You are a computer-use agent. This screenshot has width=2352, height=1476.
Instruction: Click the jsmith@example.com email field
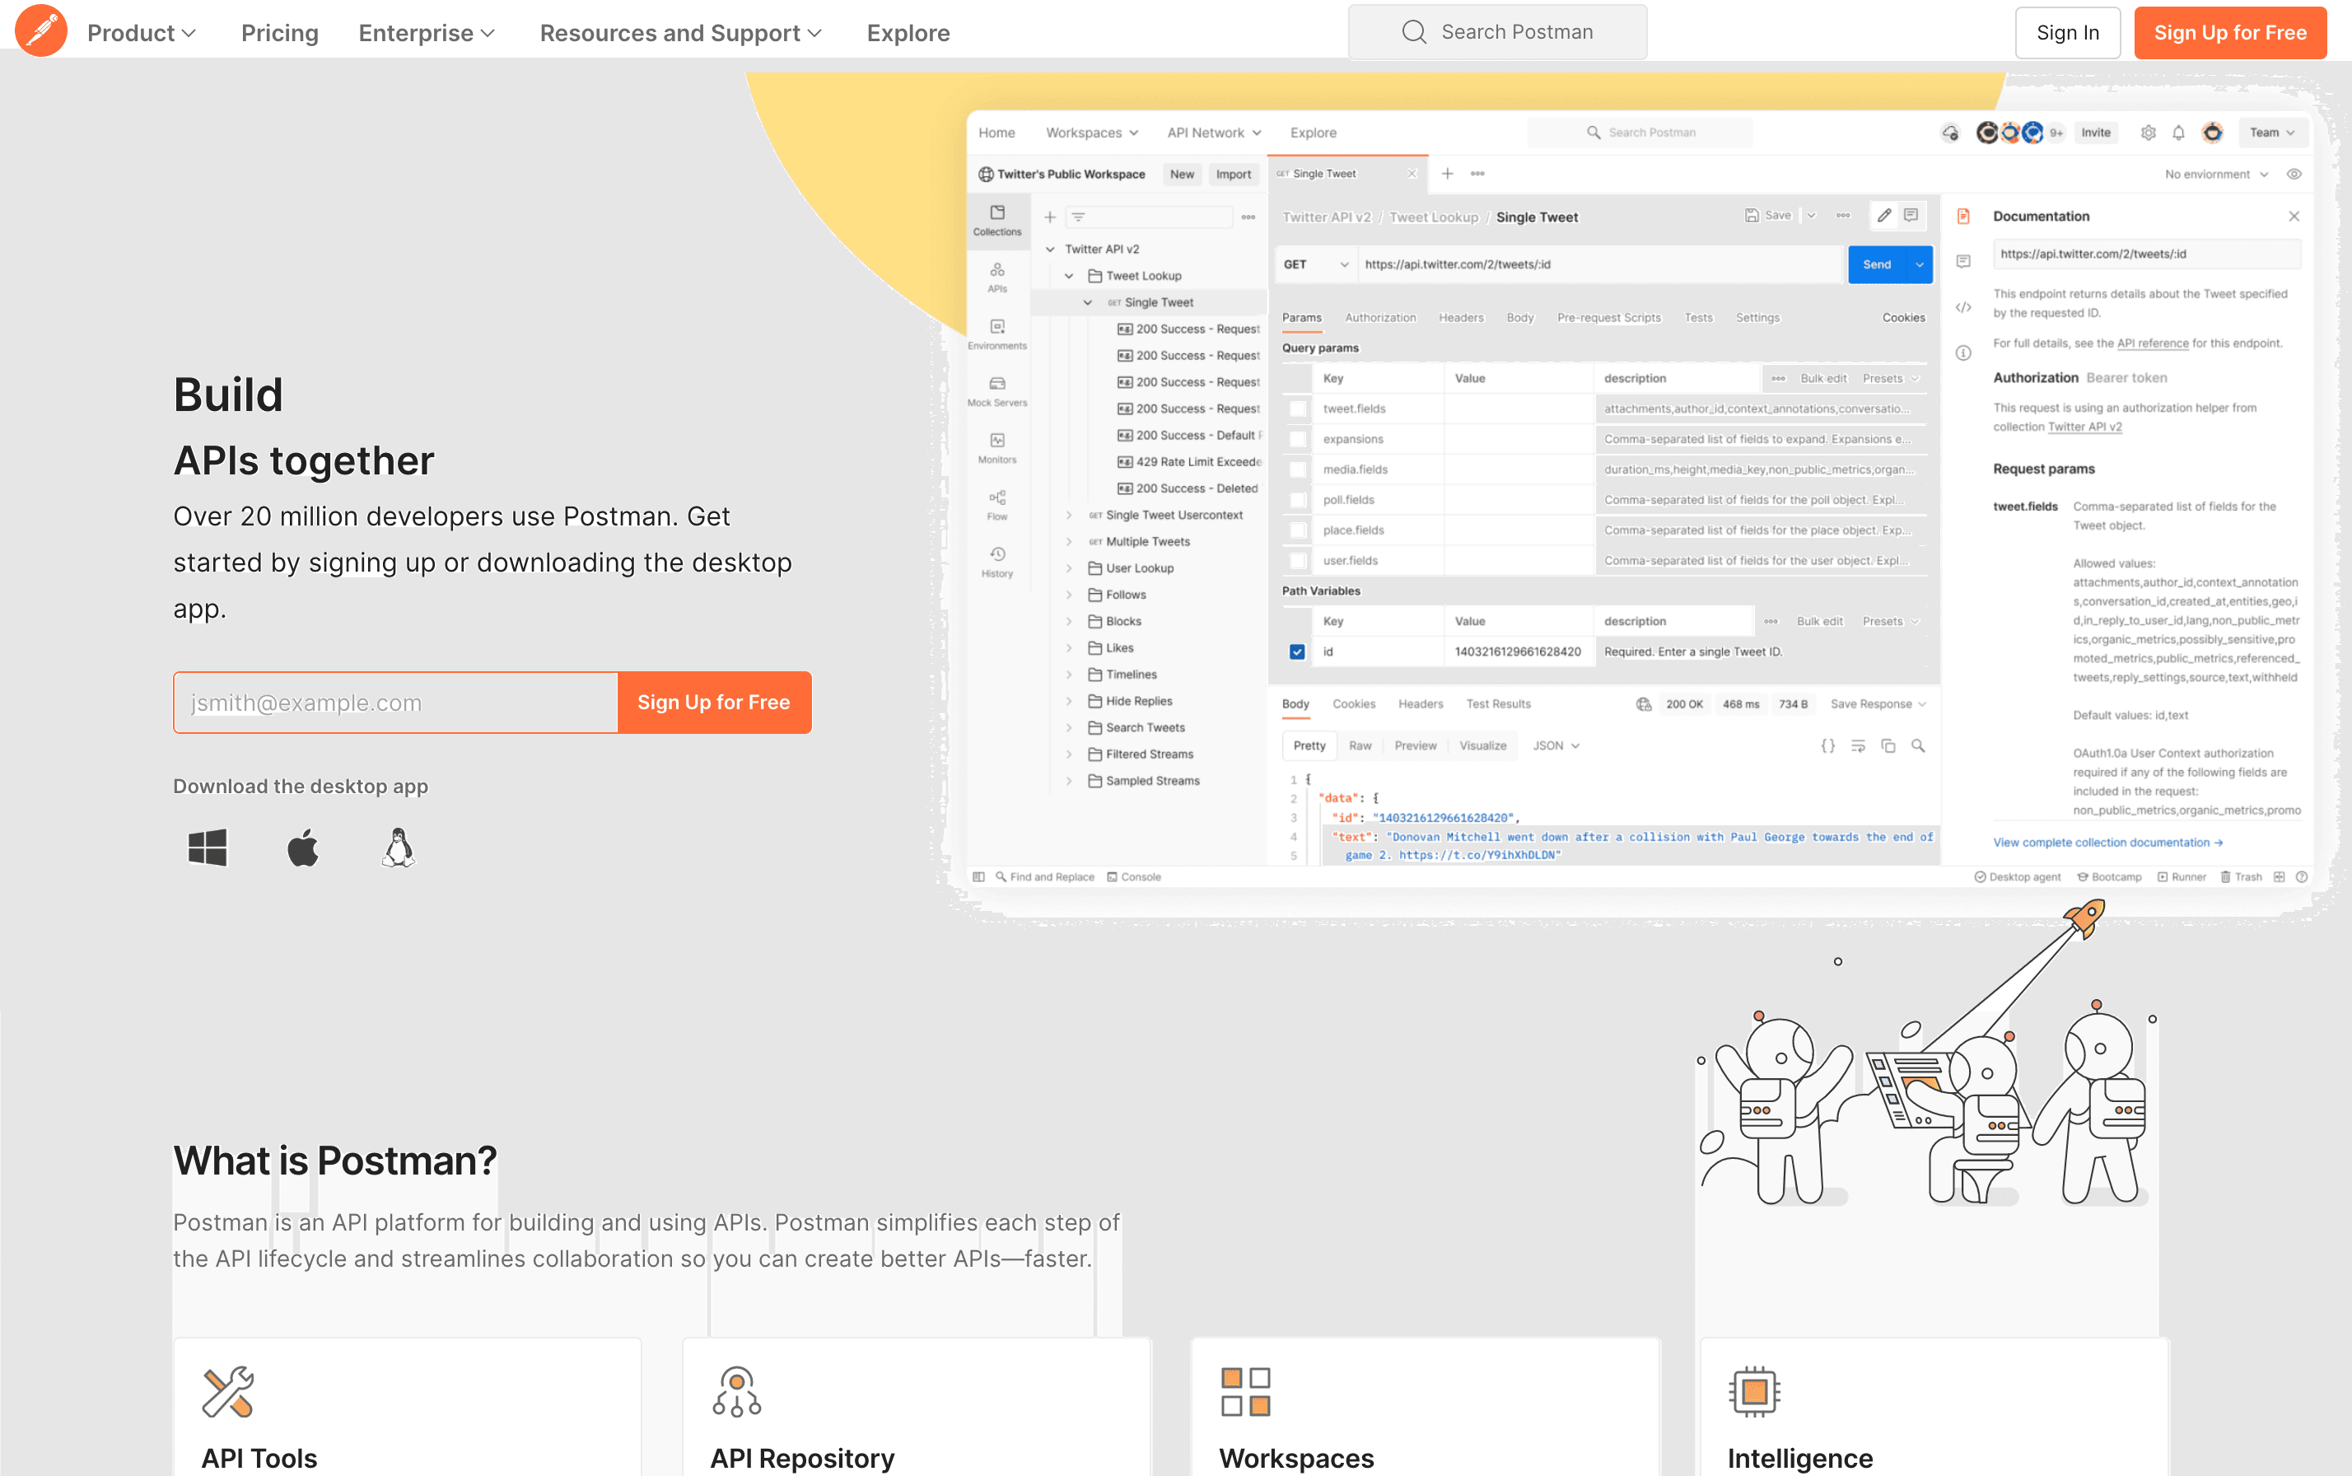coord(395,702)
